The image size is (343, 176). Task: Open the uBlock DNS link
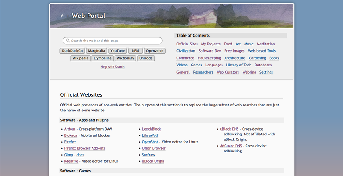coord(229,129)
